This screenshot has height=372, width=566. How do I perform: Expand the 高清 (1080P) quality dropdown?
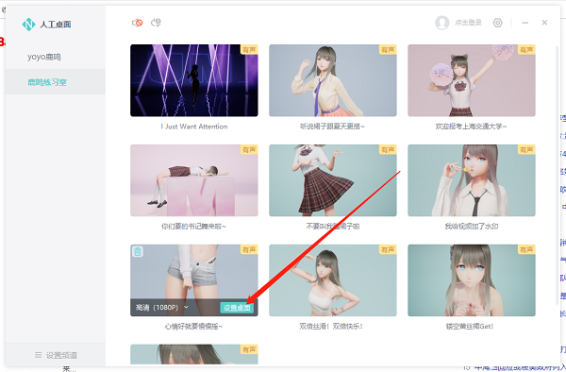click(162, 308)
